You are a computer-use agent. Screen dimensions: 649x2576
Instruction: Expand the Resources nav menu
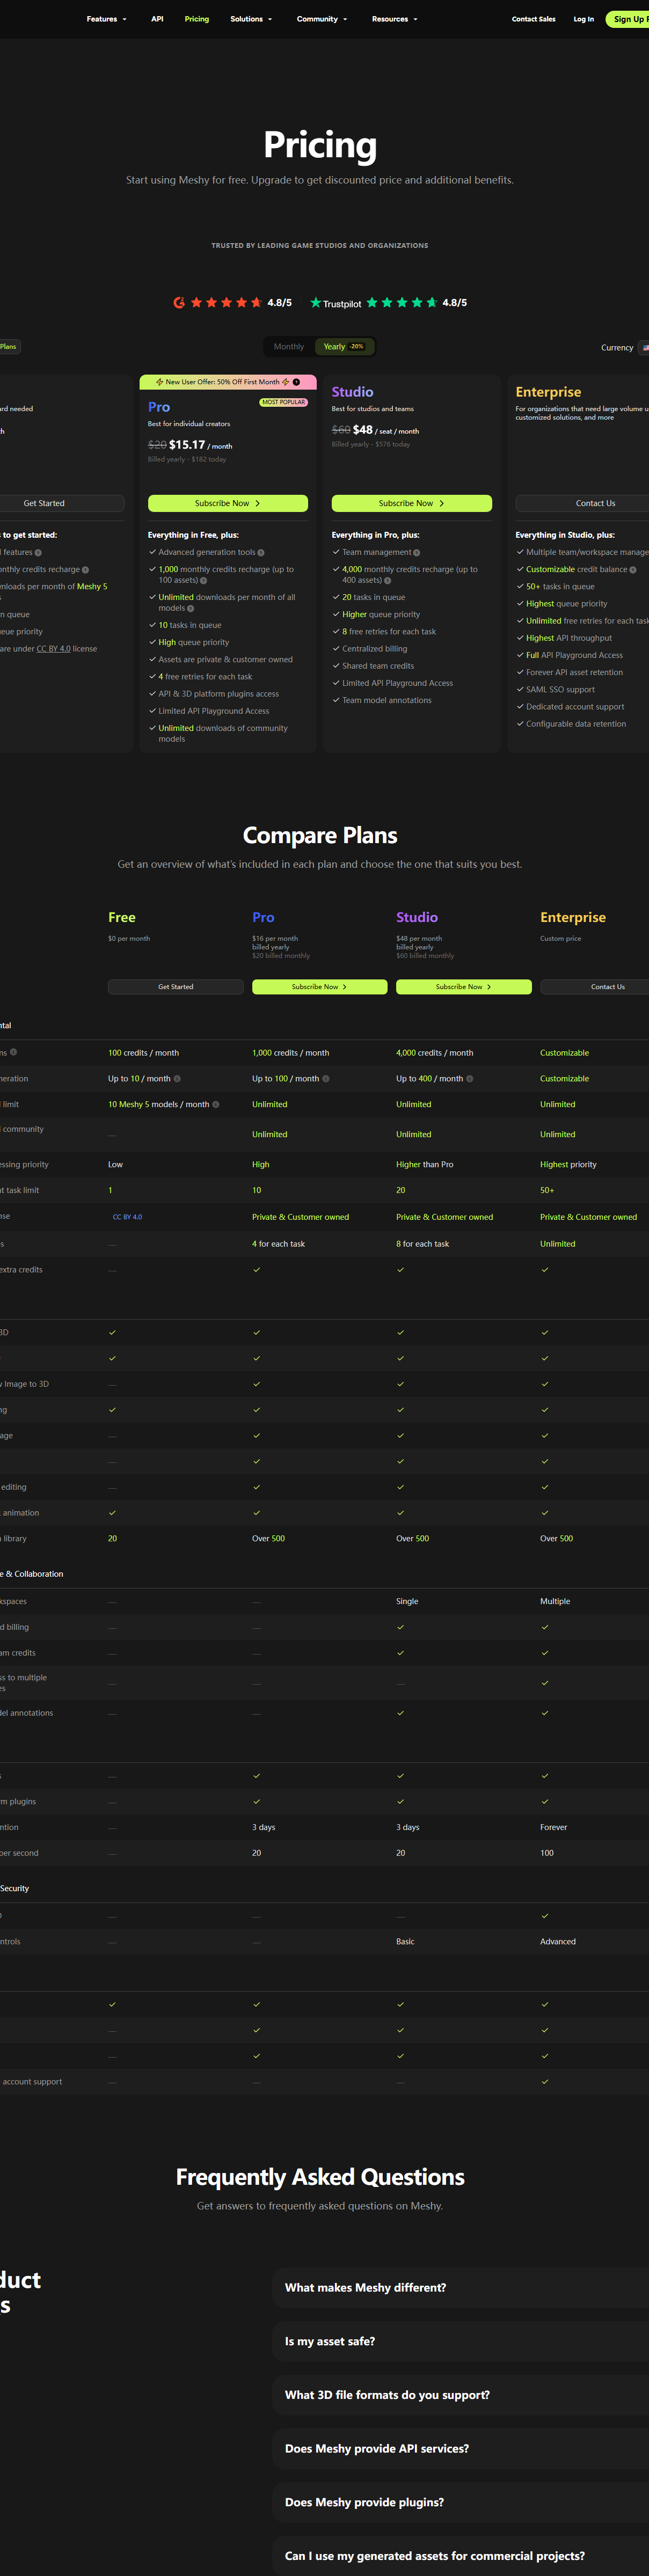pyautogui.click(x=394, y=19)
